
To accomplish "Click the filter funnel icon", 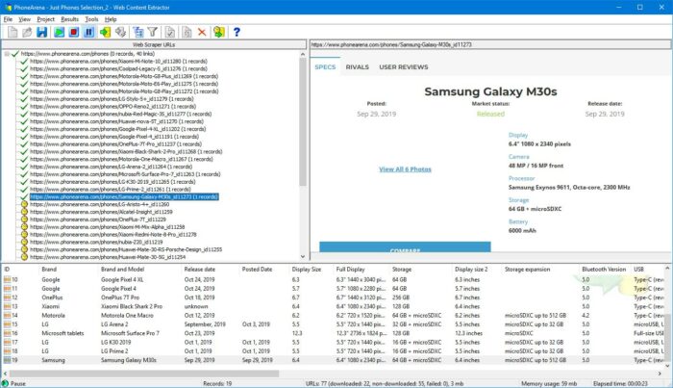I will pyautogui.click(x=152, y=32).
